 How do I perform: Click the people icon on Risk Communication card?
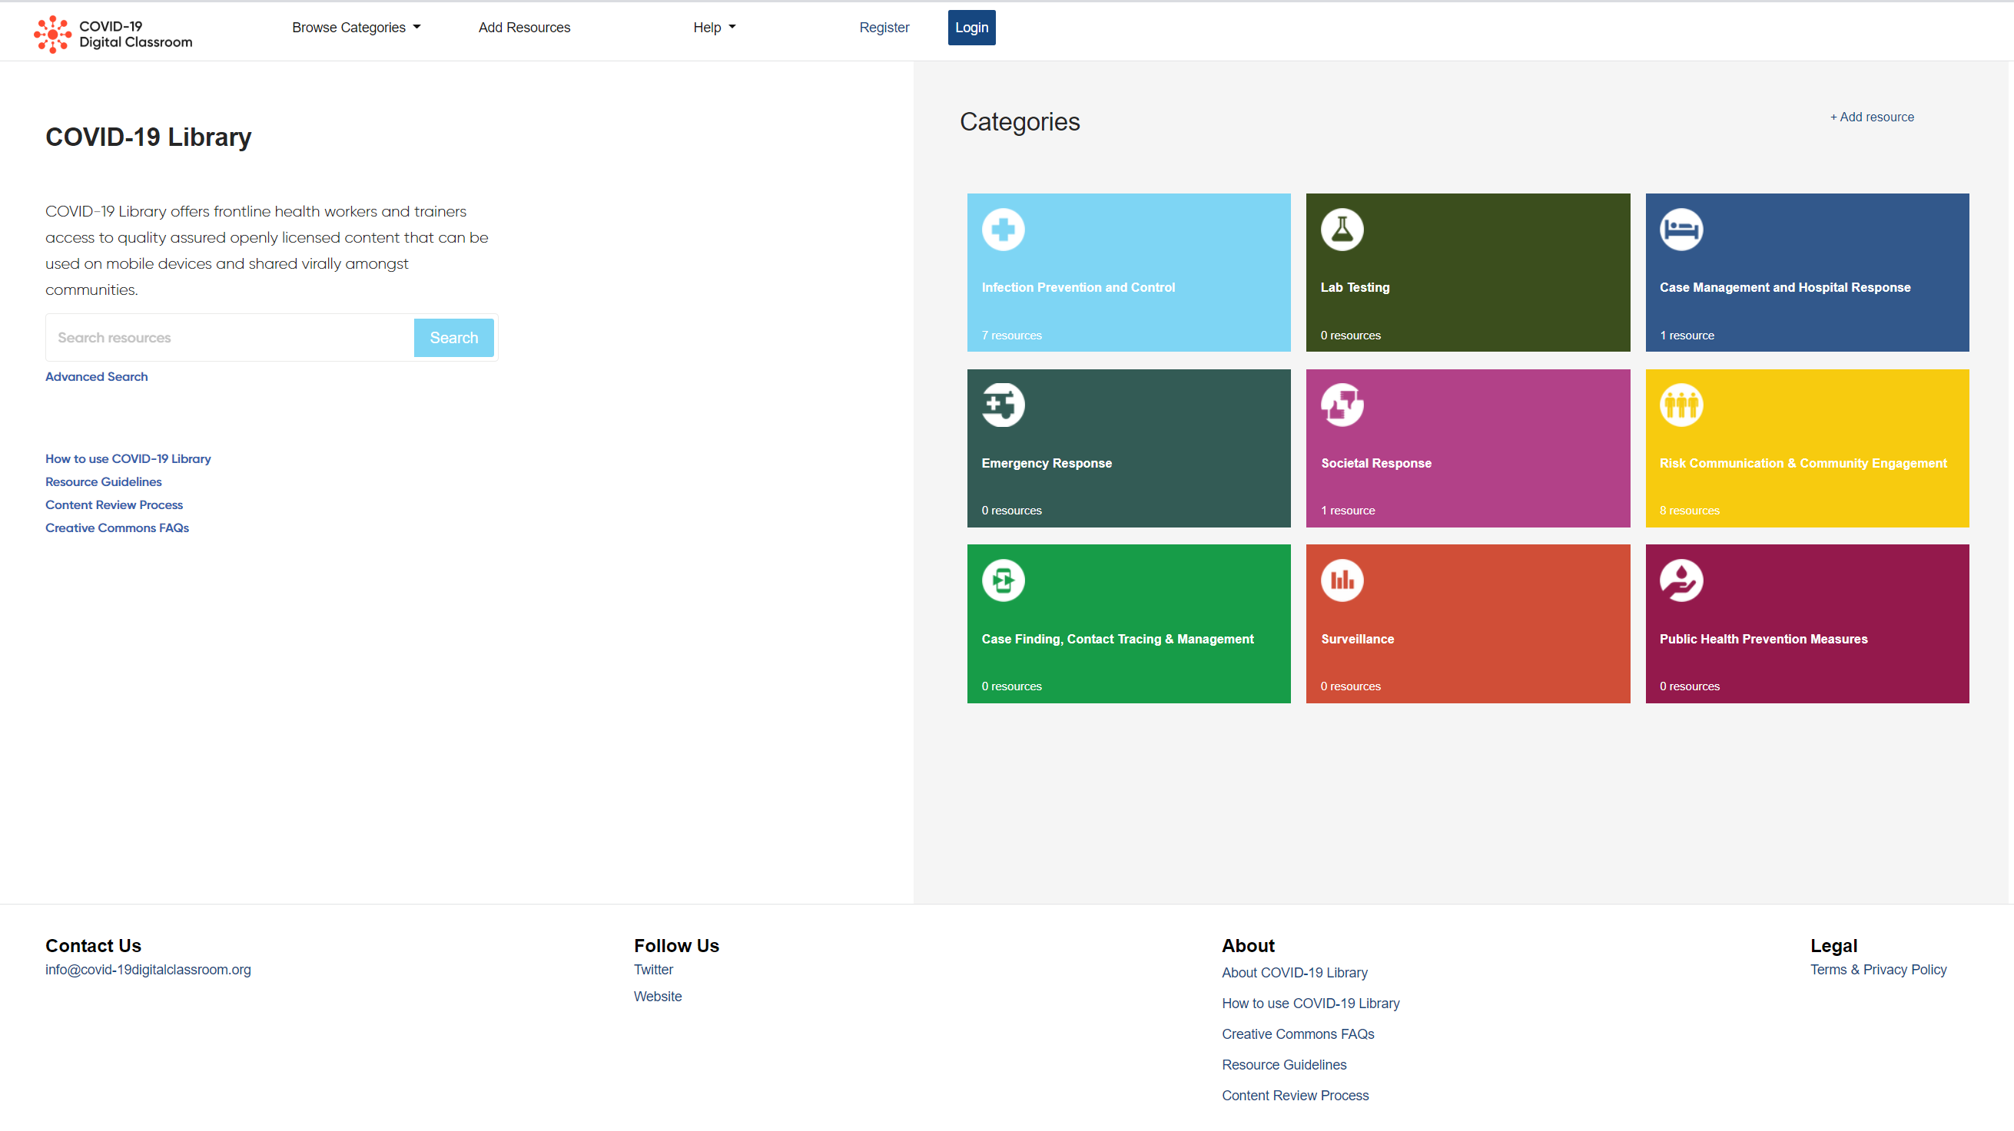[x=1681, y=405]
